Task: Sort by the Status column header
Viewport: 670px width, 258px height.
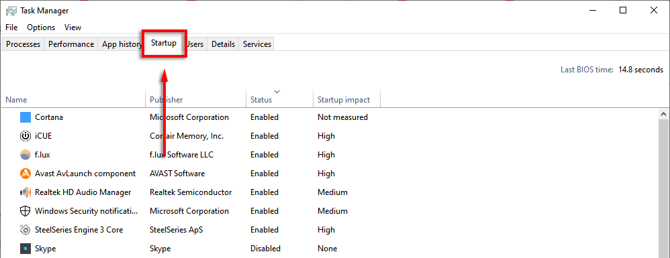Action: click(x=279, y=99)
